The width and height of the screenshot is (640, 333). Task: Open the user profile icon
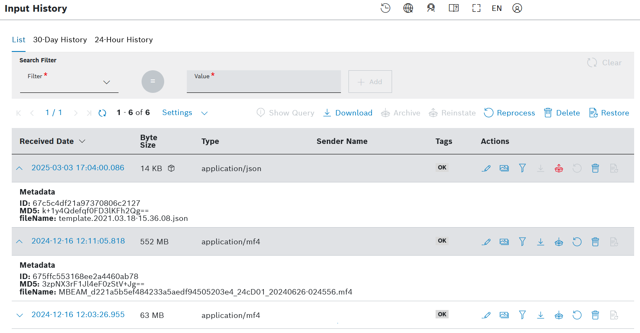[x=517, y=8]
